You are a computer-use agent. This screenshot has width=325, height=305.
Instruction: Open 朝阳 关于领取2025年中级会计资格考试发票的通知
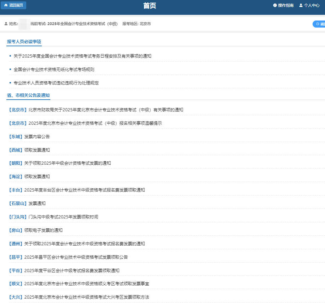[x=67, y=163]
